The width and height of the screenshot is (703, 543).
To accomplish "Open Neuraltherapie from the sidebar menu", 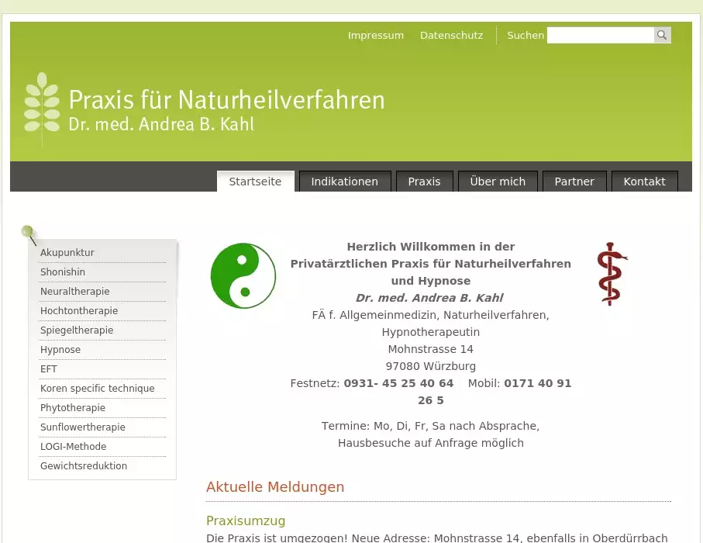I will [x=75, y=292].
